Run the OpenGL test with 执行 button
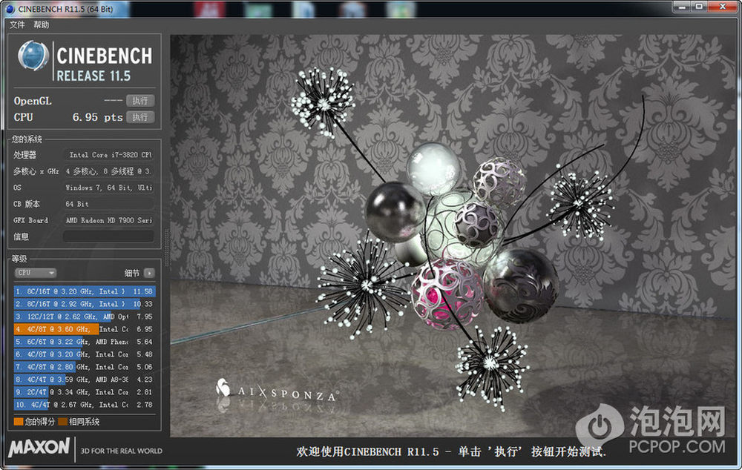The width and height of the screenshot is (742, 470). pos(139,101)
